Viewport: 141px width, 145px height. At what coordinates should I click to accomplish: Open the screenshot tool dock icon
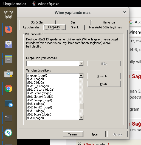[x=9, y=104]
